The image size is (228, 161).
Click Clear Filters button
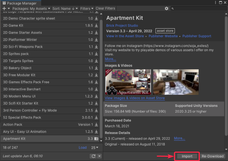tap(105, 8)
